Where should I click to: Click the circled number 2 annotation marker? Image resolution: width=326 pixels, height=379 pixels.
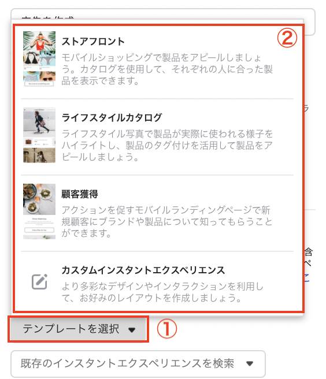point(287,38)
